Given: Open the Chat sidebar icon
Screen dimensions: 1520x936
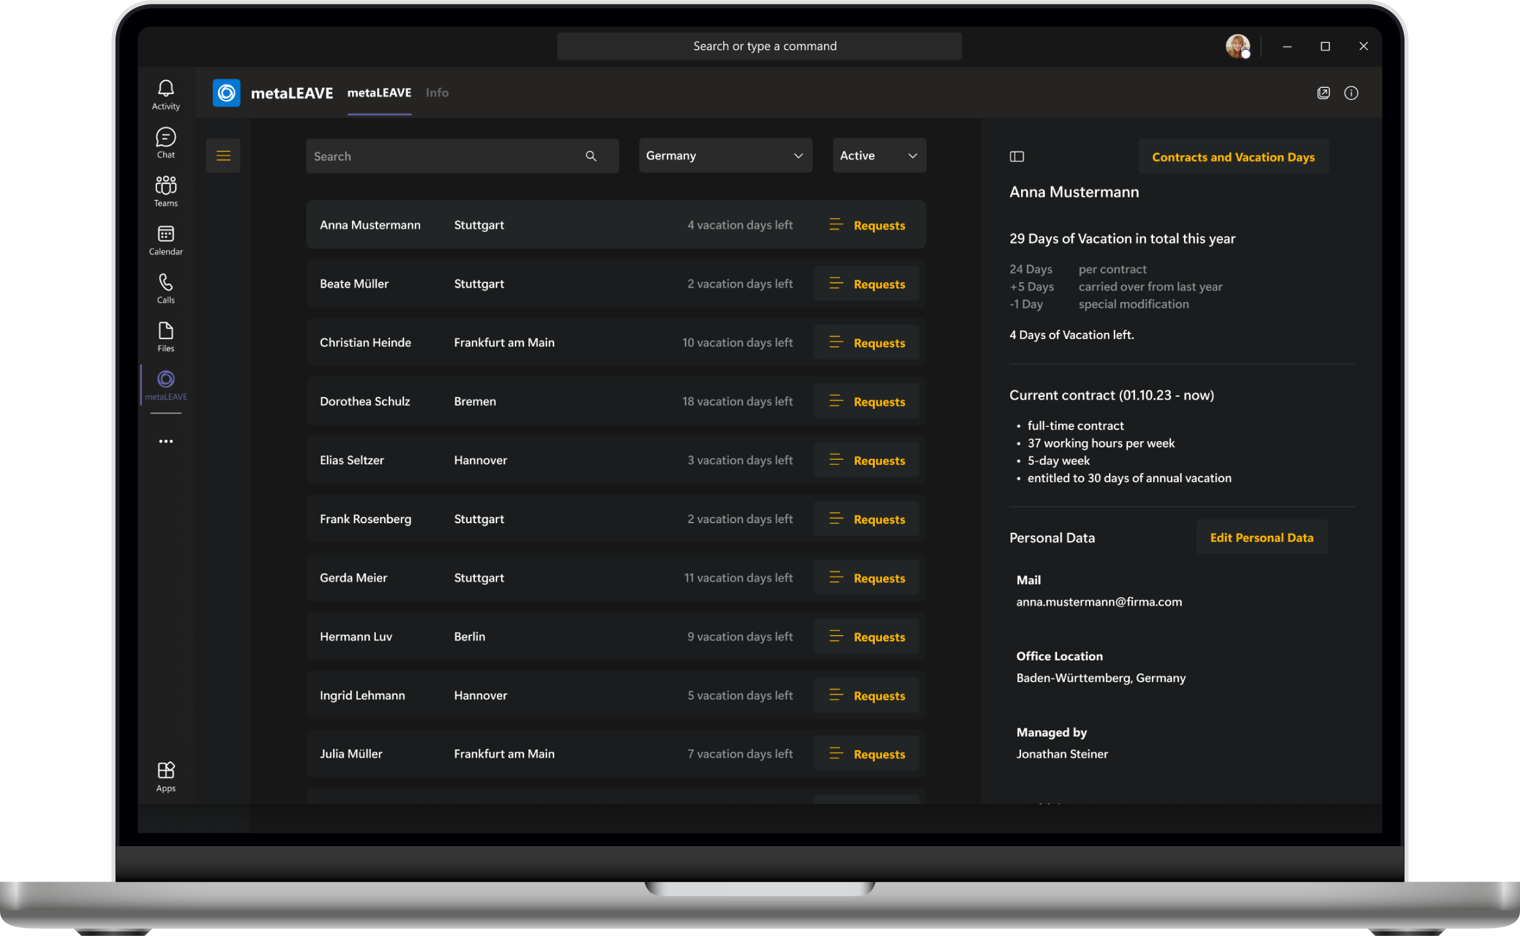Looking at the screenshot, I should tap(165, 143).
